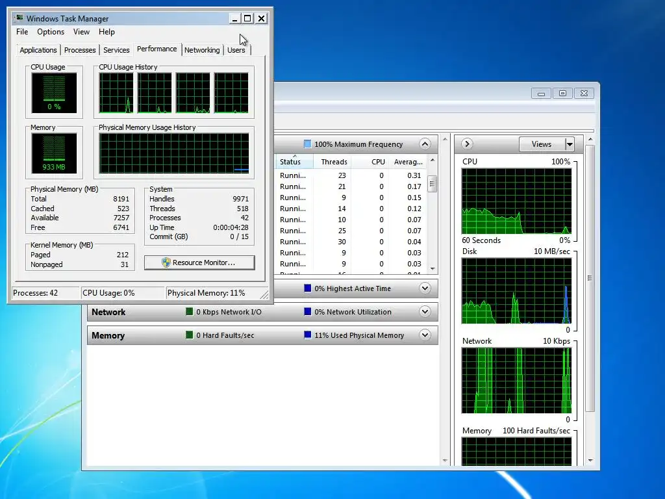Click the CPU graph in Resource Monitor
This screenshot has height=499, width=665.
pos(516,201)
